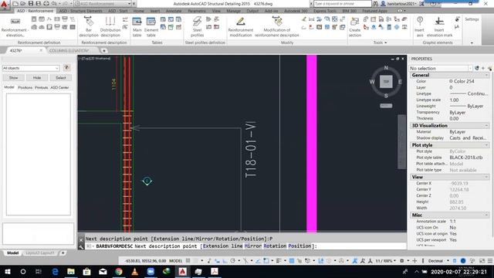Collapse the Misc properties section
Viewport: 494px width, 278px height.
click(486, 215)
